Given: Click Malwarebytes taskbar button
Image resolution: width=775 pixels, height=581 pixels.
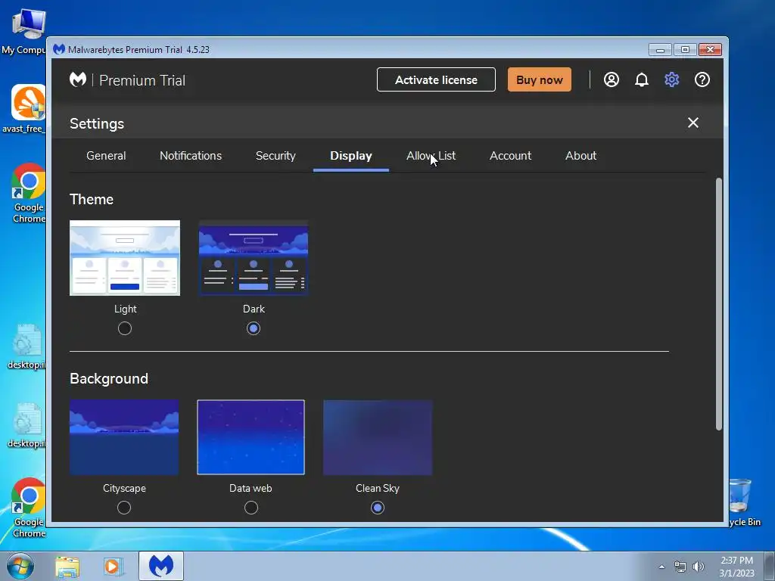Looking at the screenshot, I should tap(161, 566).
